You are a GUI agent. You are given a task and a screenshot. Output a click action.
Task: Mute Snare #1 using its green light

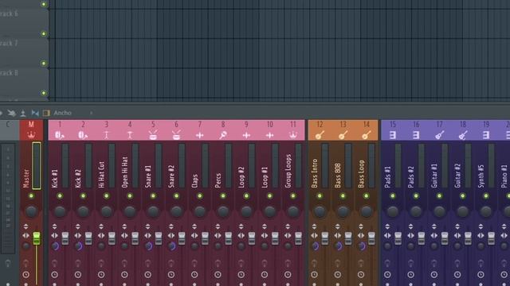[x=153, y=196]
